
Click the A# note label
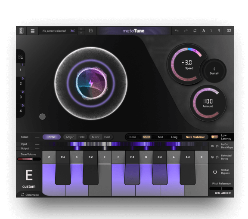coord(188,157)
